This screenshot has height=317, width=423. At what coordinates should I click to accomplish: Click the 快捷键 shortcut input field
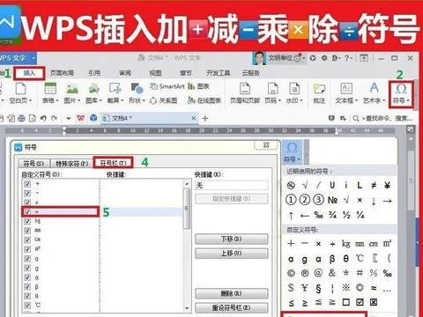coord(232,185)
